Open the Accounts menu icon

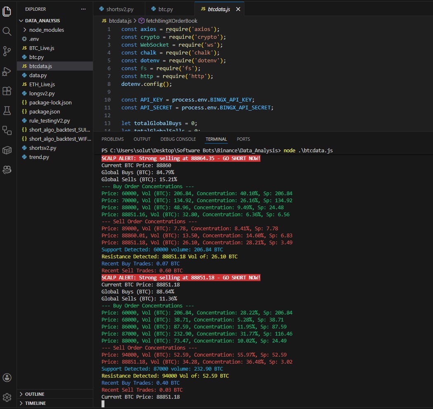(7, 377)
